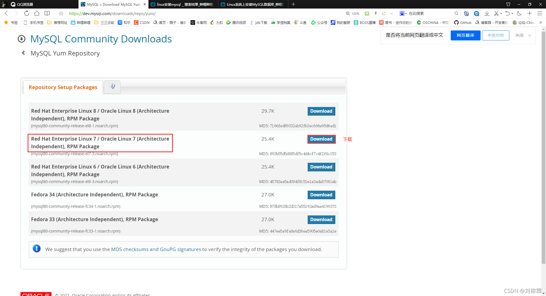Open the 腾讯视频 bookmark
Image resolution: width=546 pixels, height=296 pixels.
pos(236,22)
